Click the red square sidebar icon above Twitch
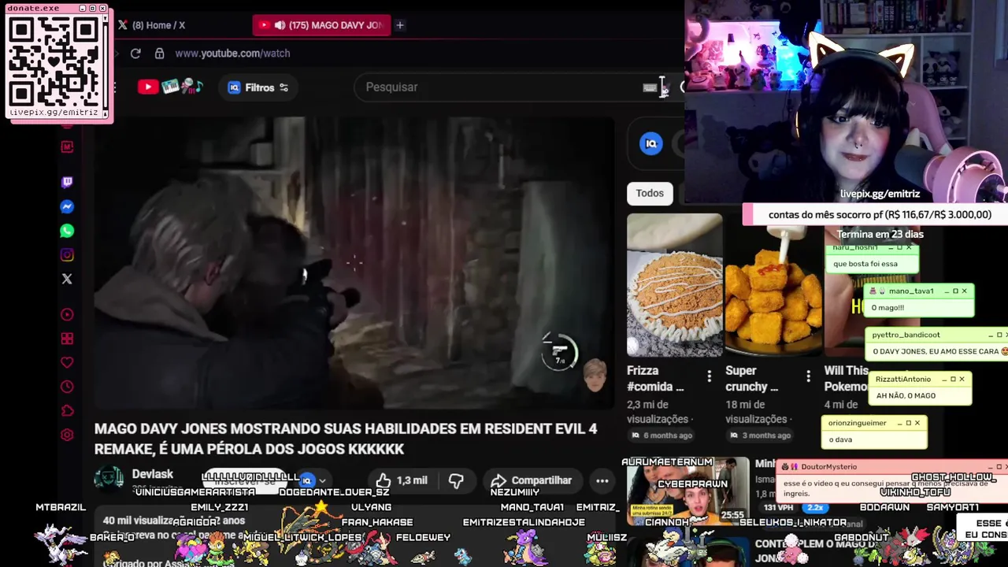The image size is (1008, 567). 67,146
